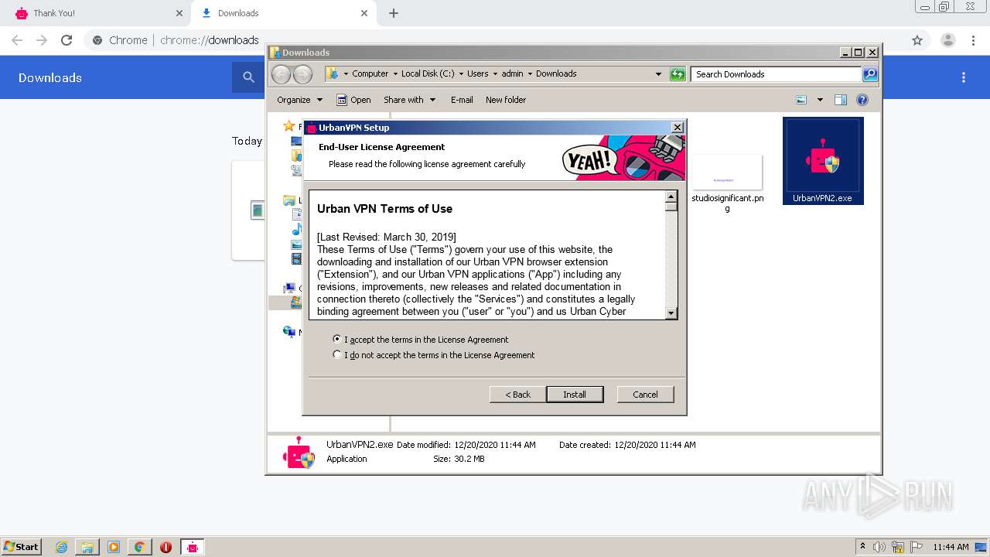Click the UrbanVPN setup taskbar item
Image resolution: width=990 pixels, height=557 pixels.
193,547
